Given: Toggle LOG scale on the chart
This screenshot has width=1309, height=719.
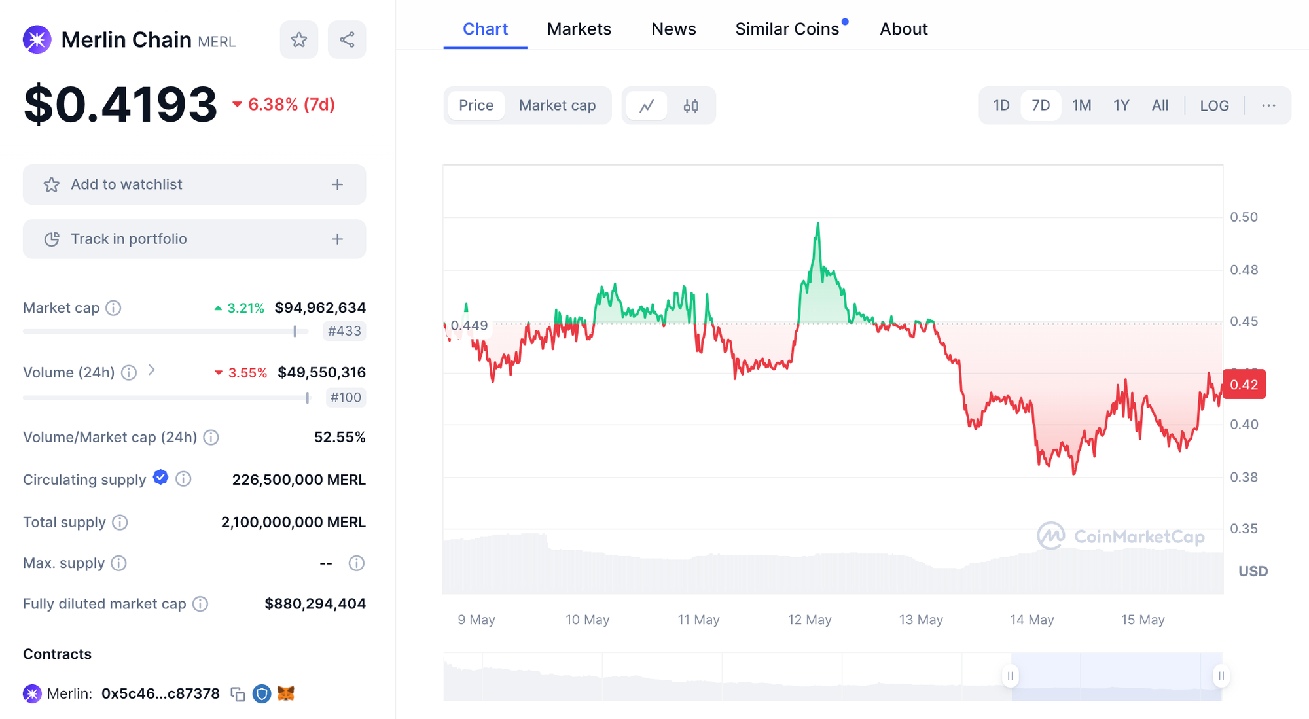Looking at the screenshot, I should click(1214, 105).
